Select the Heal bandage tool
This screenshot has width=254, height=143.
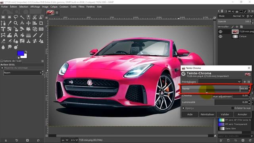35,41
